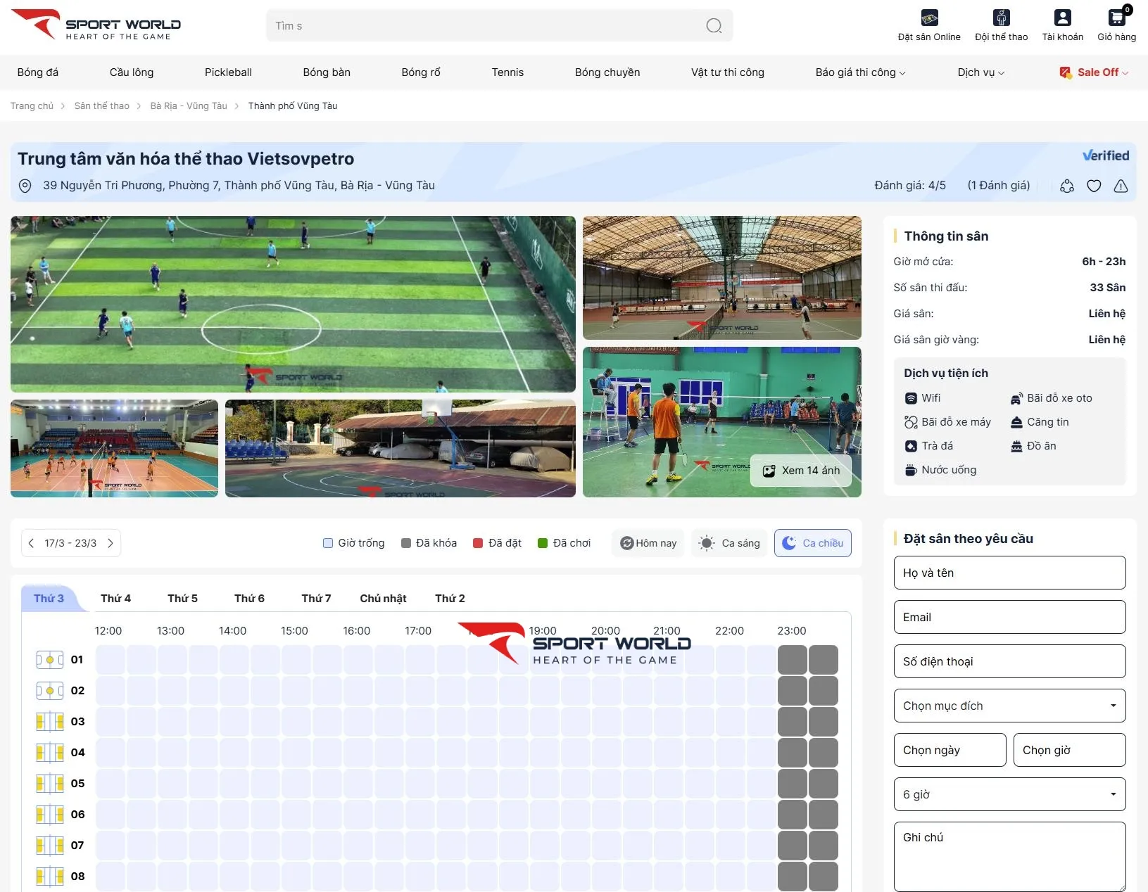Expand Báo giá thi công menu
The width and height of the screenshot is (1148, 892).
860,72
